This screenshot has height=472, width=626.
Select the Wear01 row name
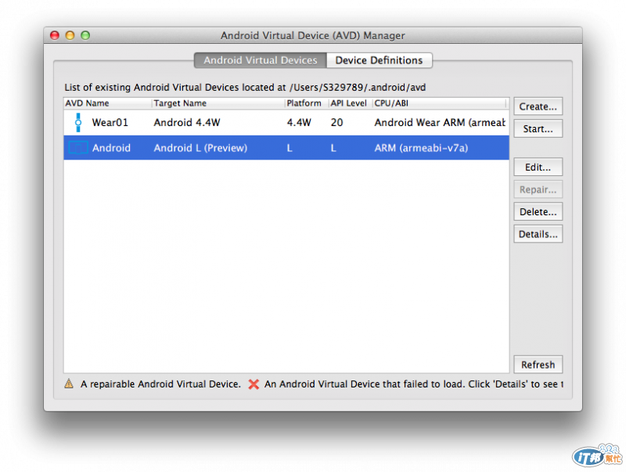point(110,123)
